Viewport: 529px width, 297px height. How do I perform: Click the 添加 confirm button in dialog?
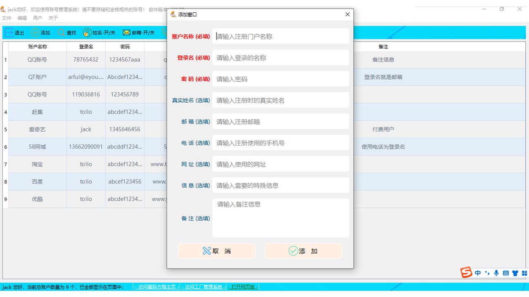(x=303, y=251)
